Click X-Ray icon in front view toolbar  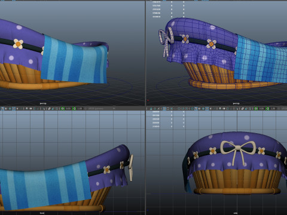pos(49,109)
